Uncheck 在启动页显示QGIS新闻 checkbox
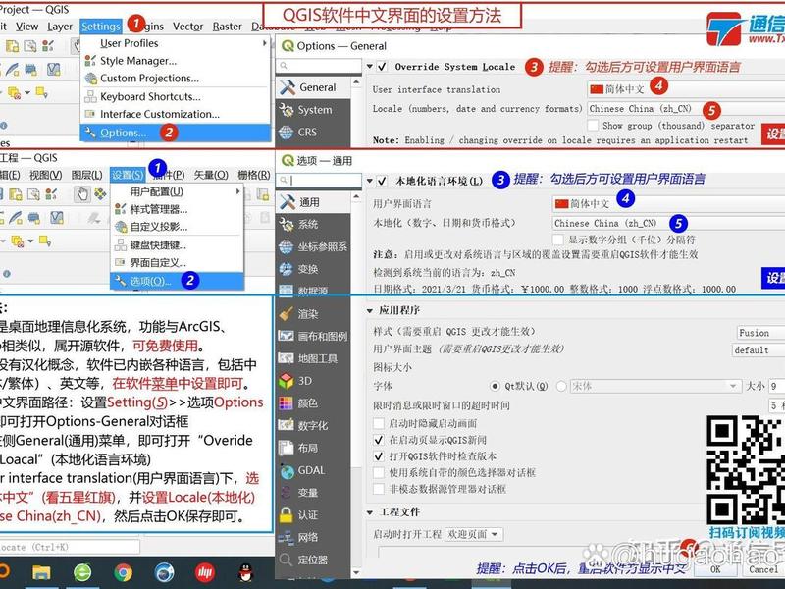This screenshot has width=785, height=589. coord(379,440)
